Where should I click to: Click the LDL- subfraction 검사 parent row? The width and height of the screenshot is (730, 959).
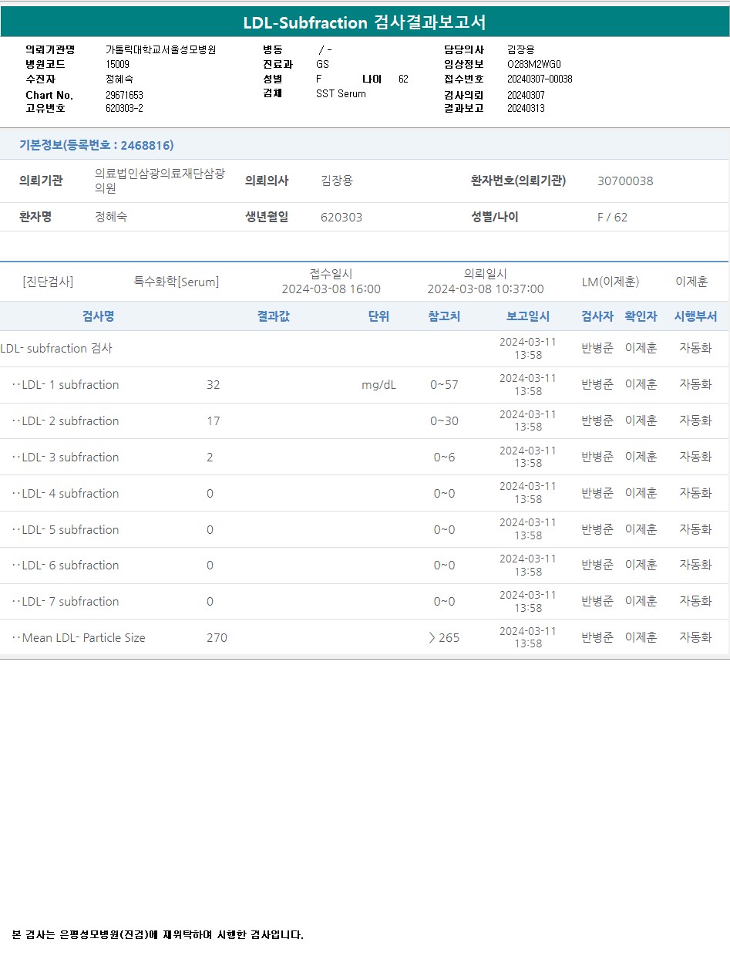(56, 349)
